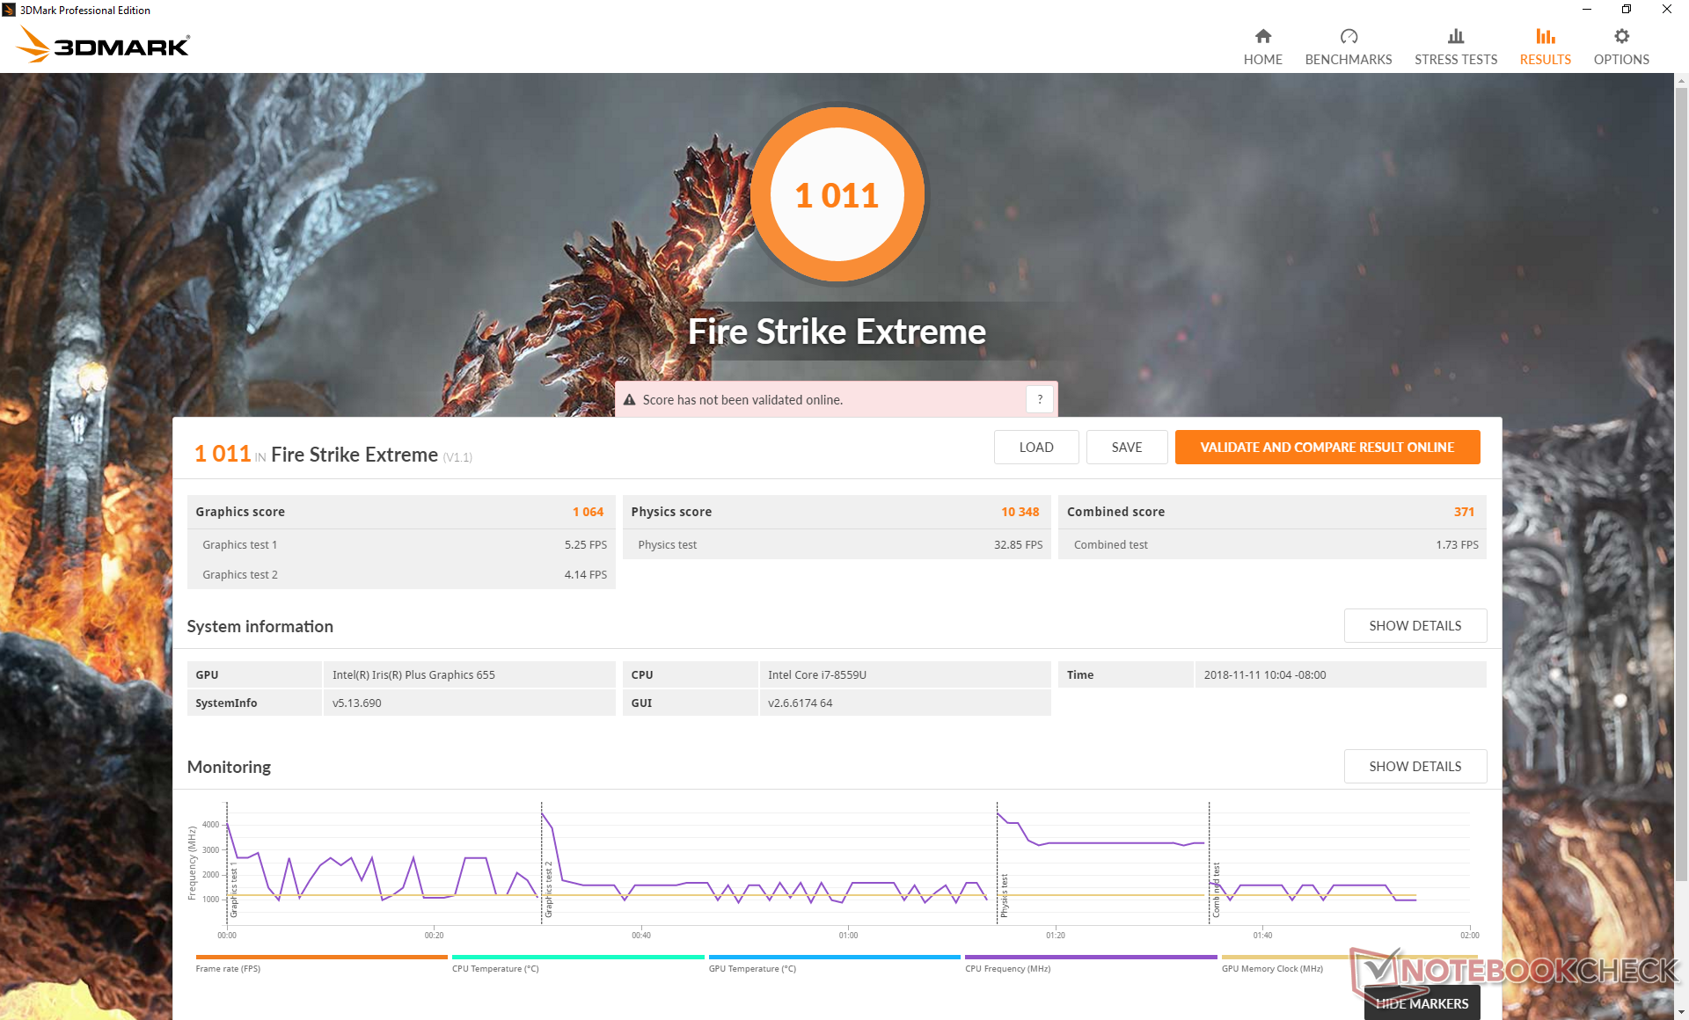Click Intel(R) Iris(R) Plus Graphics 655 text

[x=413, y=674]
